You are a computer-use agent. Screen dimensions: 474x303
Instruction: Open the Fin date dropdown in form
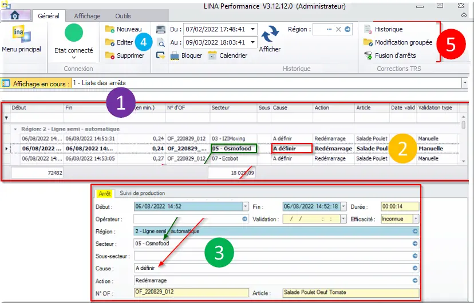click(x=343, y=206)
